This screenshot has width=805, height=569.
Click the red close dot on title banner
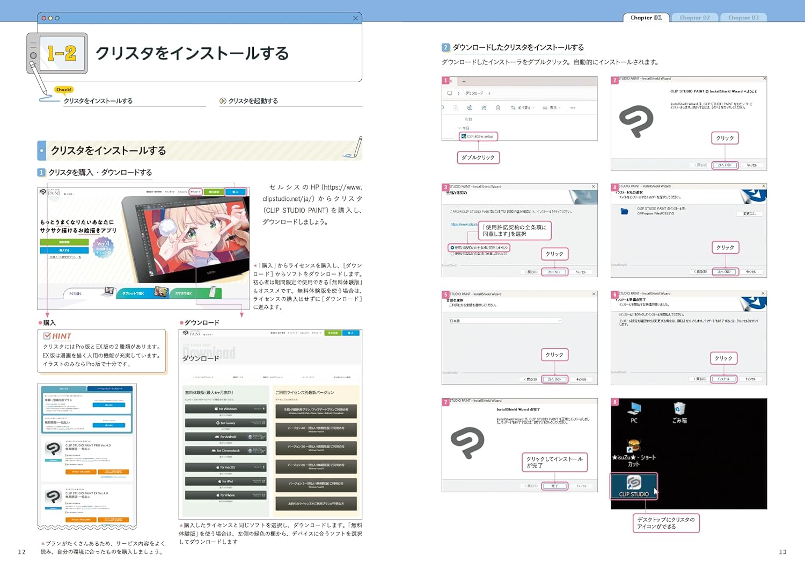44,18
